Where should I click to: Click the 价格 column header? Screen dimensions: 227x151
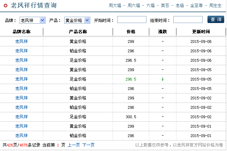point(131,32)
